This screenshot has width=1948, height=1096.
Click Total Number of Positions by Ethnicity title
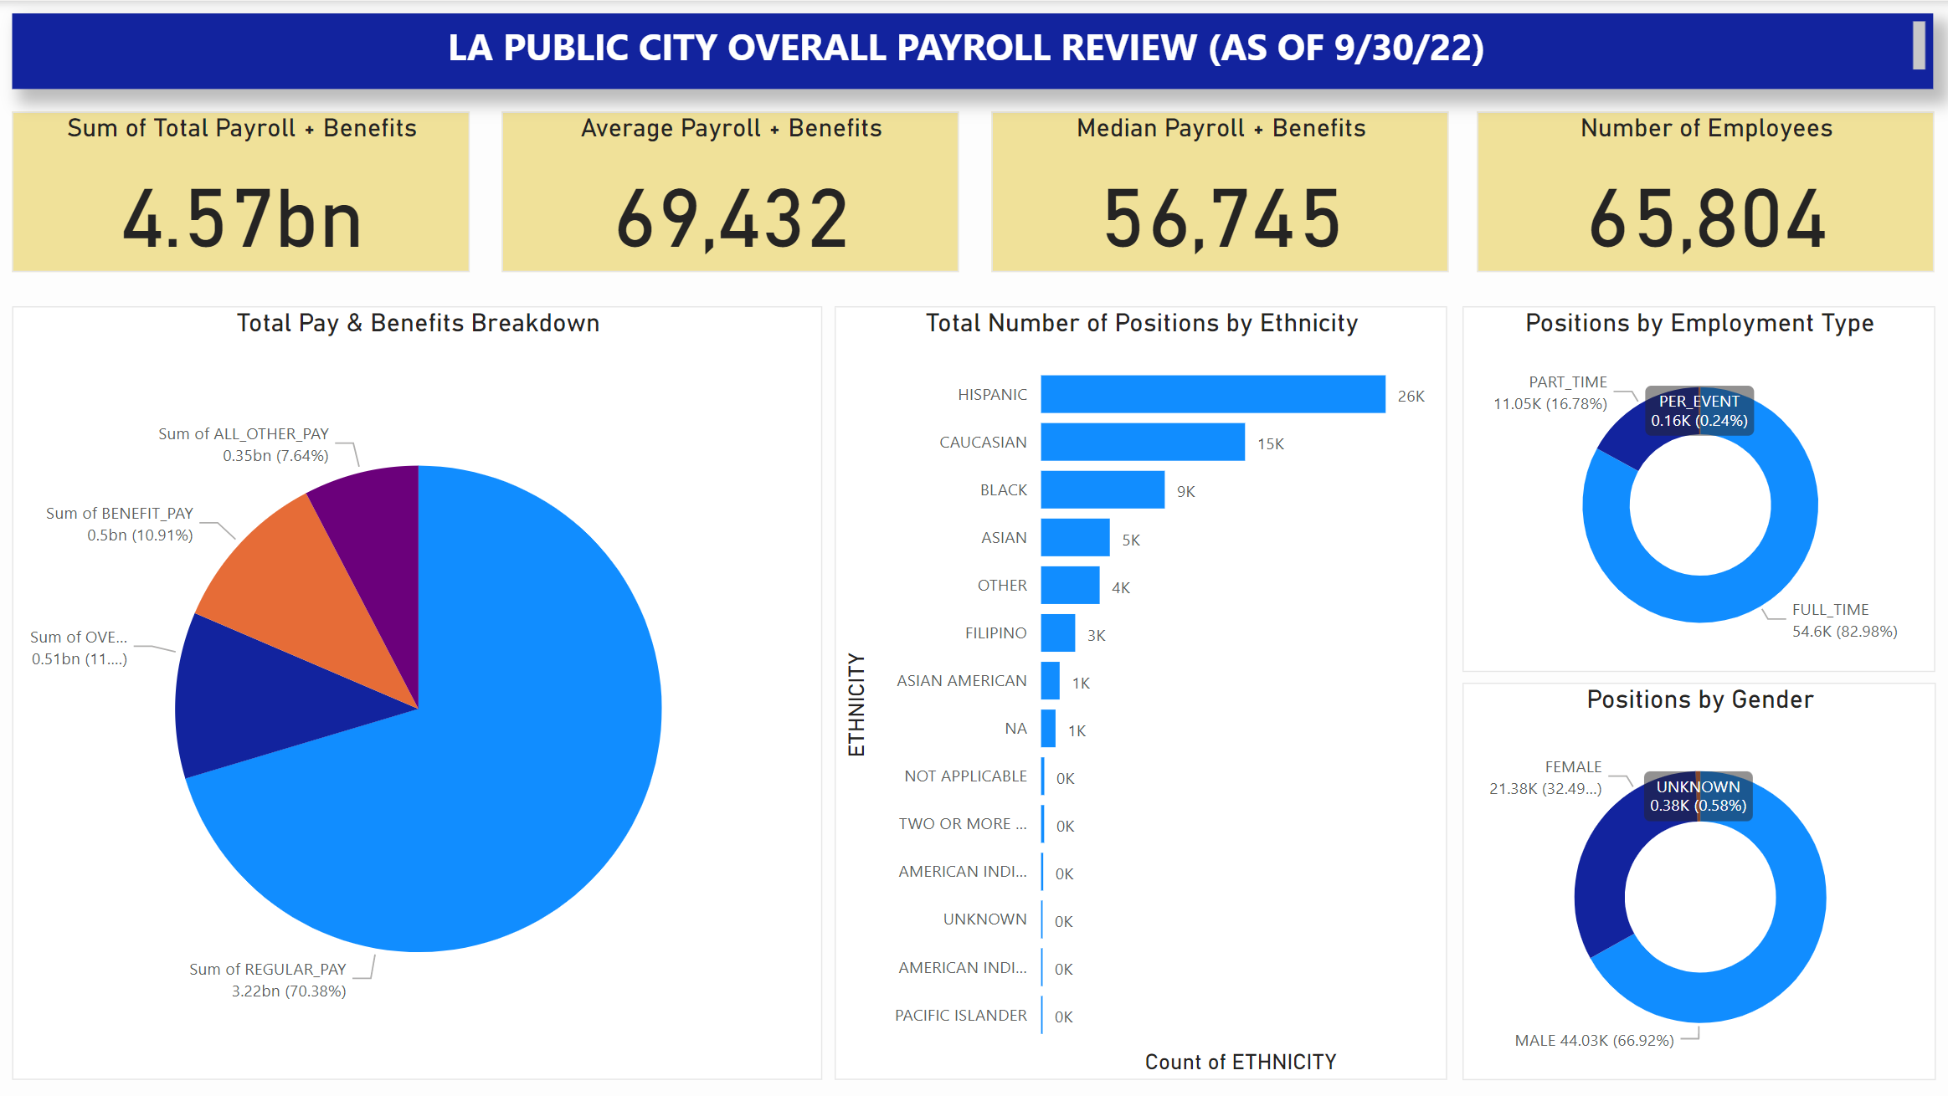click(x=1141, y=323)
